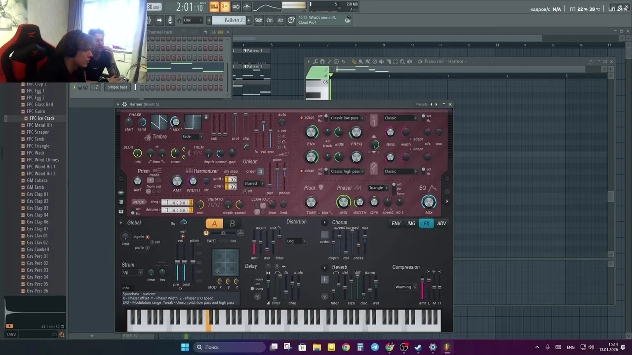Click the FL Studio taskbar icon

(x=447, y=347)
